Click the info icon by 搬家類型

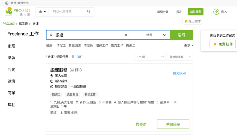tap(52, 87)
